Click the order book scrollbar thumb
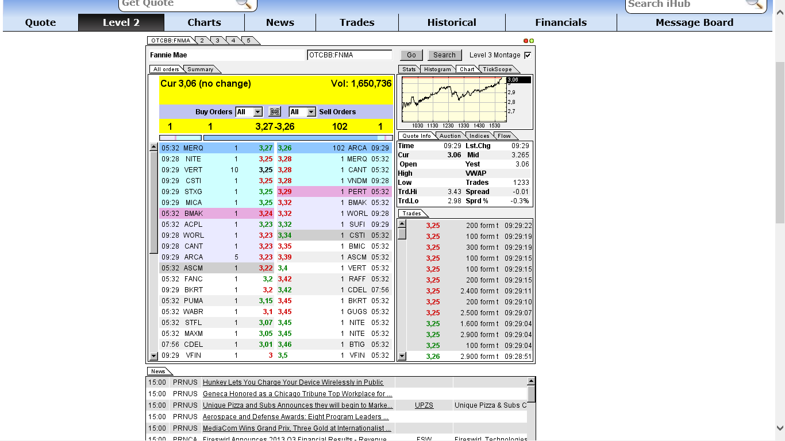785x441 pixels. click(x=153, y=203)
